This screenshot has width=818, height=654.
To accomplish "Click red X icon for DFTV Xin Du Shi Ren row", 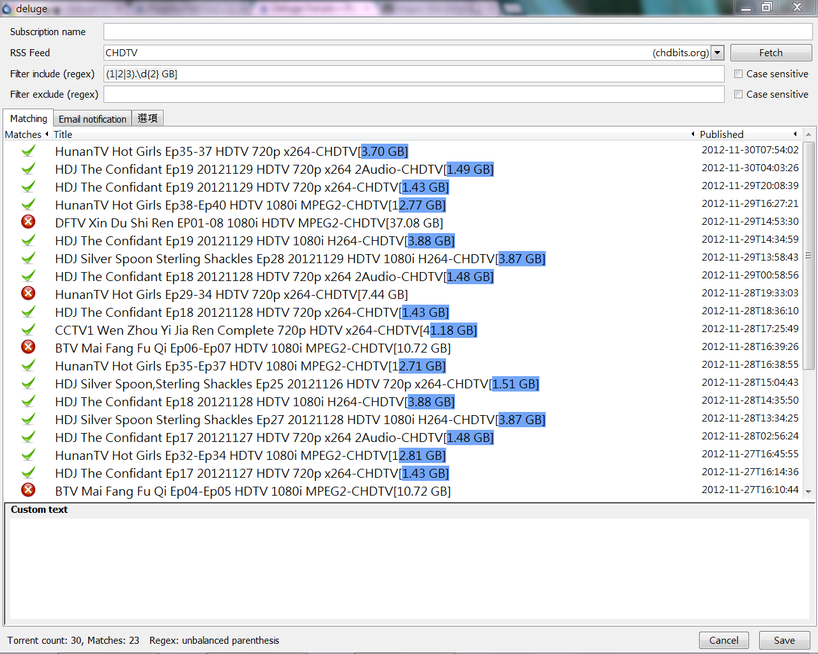I will pos(28,222).
